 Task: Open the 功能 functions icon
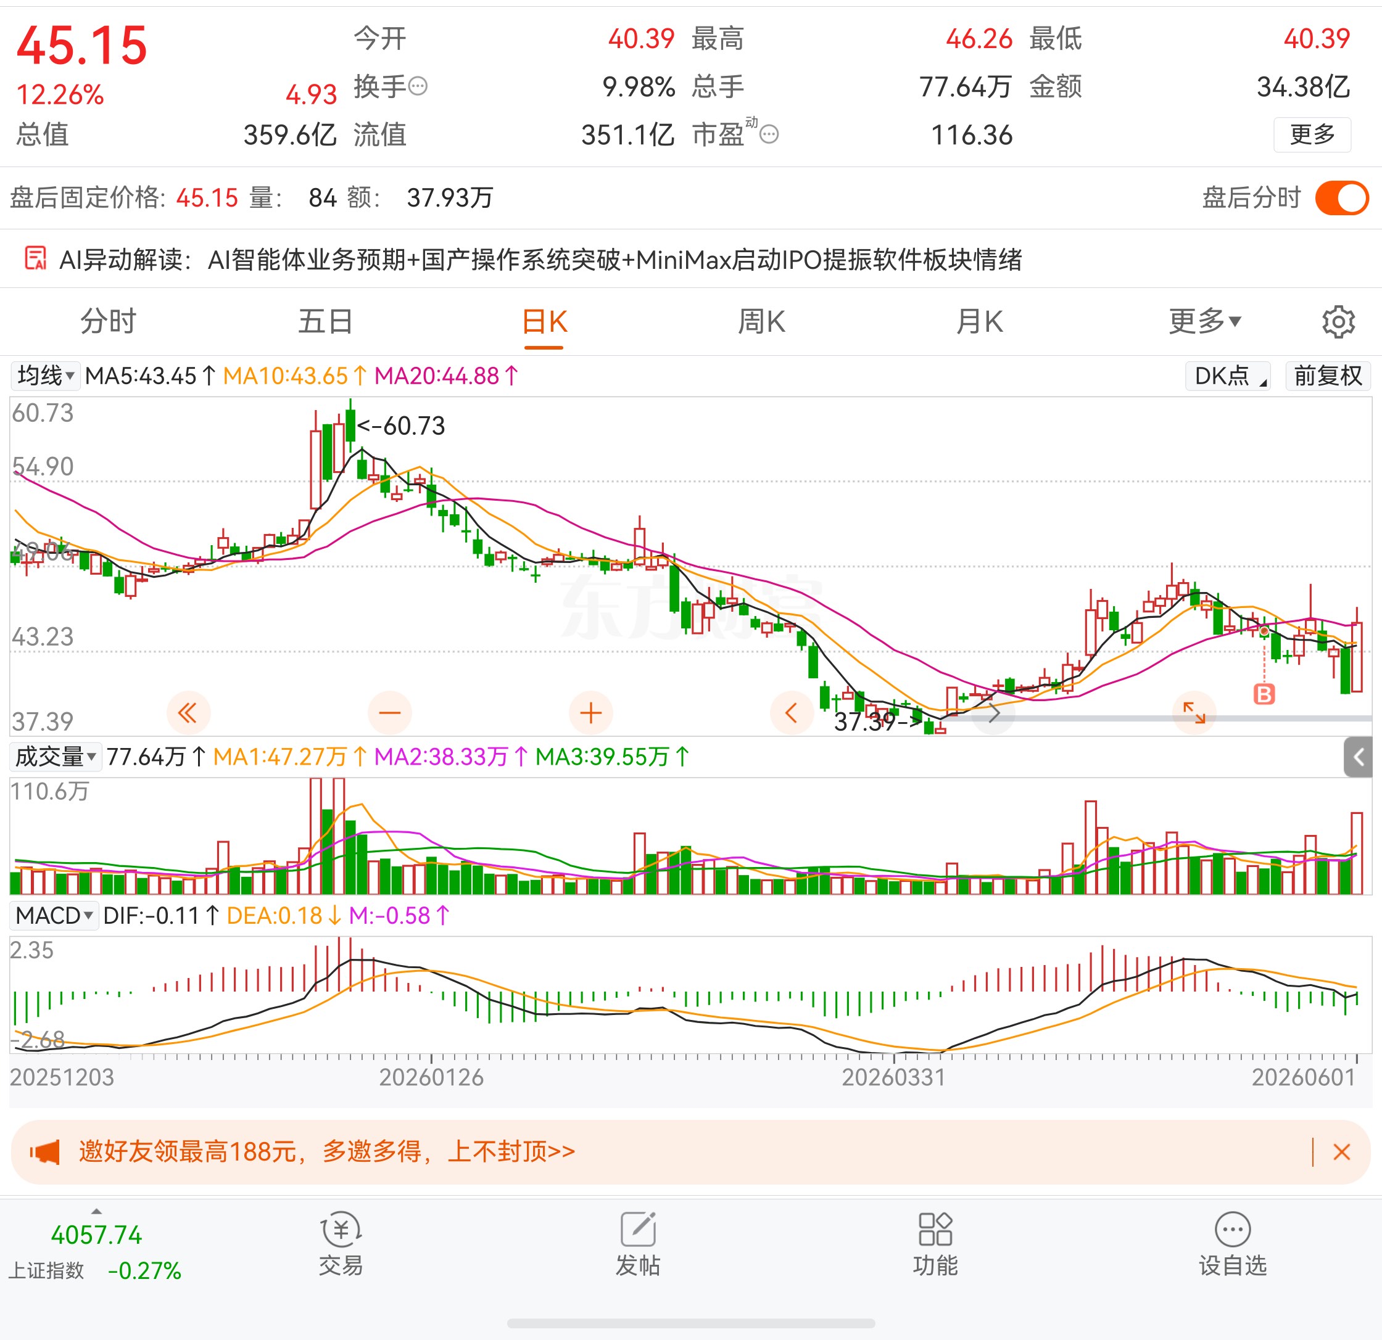point(935,1246)
